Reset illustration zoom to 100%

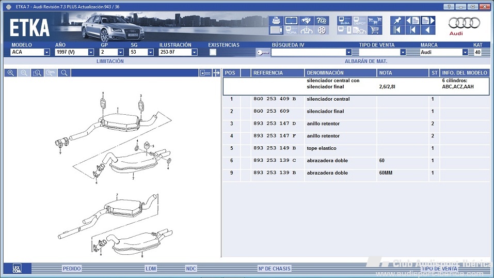pyautogui.click(x=51, y=73)
